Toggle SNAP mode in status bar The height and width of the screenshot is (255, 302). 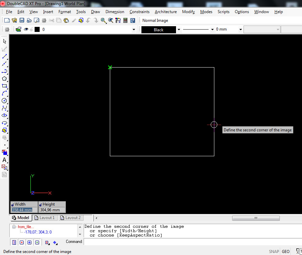274,251
